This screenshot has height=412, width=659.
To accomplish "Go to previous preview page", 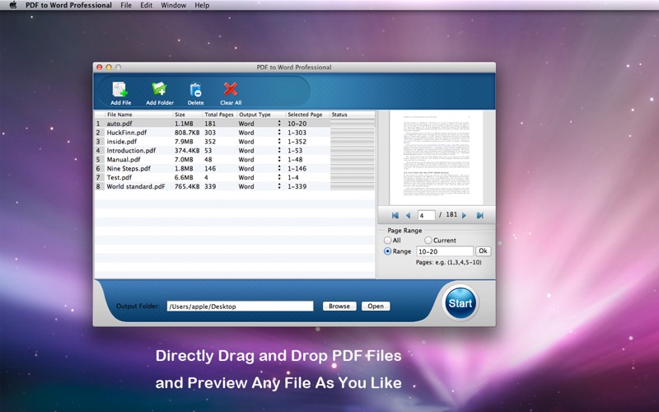I will 408,215.
